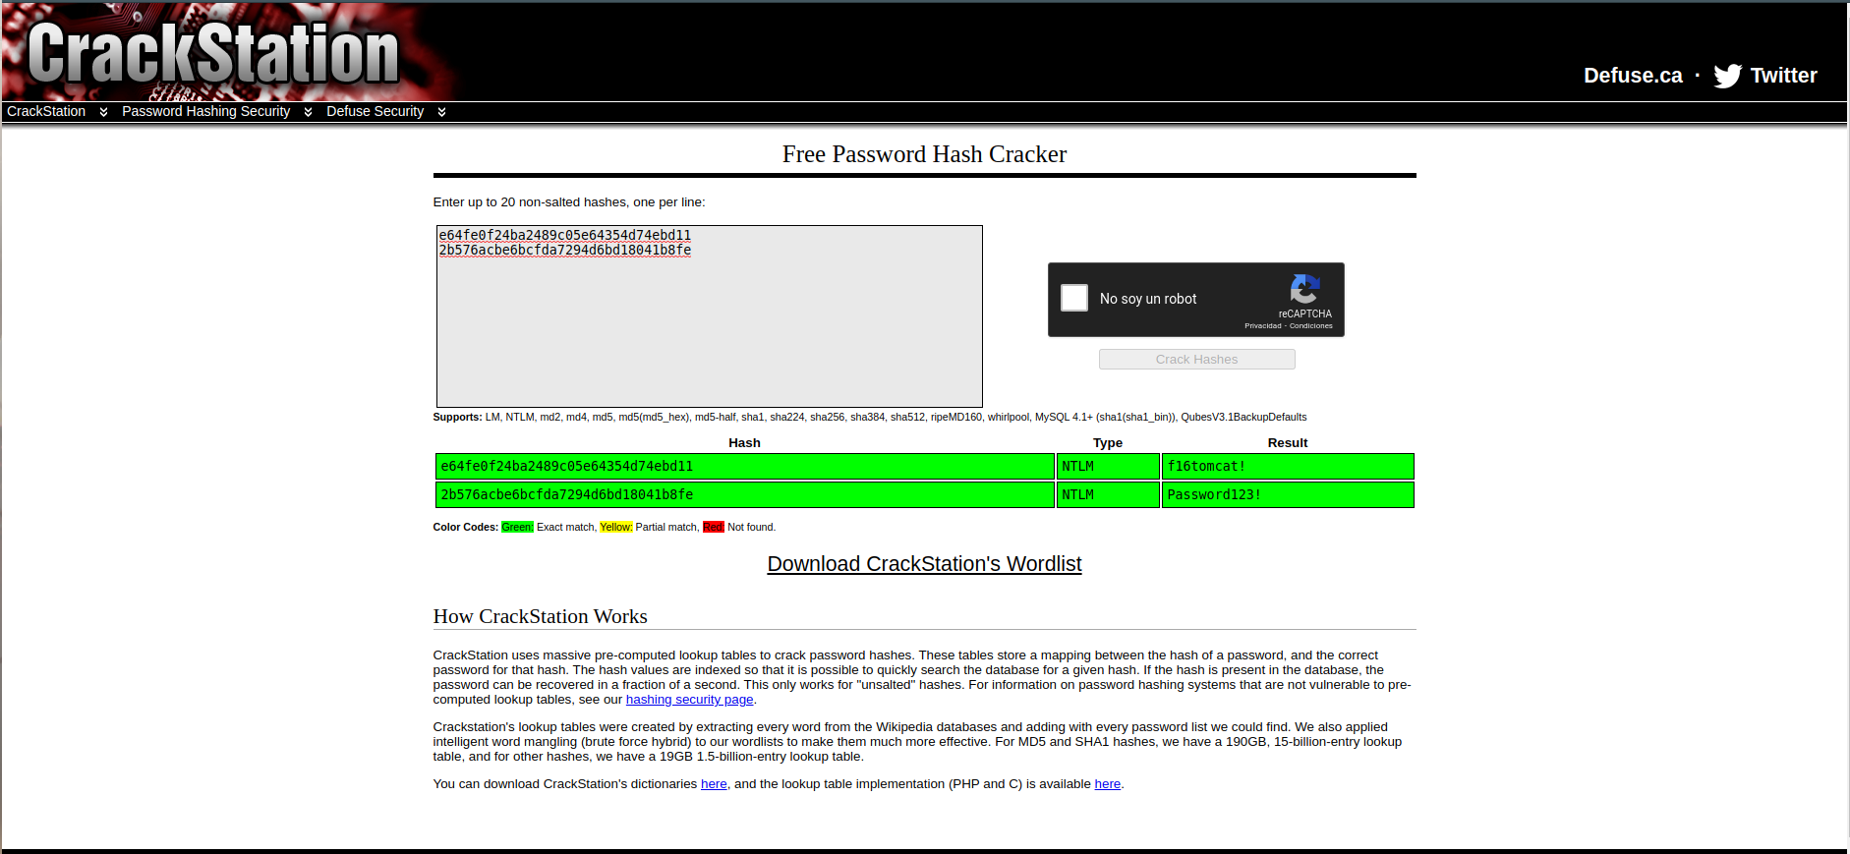Expand the Password Hashing Security chevron
This screenshot has width=1850, height=854.
tap(308, 112)
